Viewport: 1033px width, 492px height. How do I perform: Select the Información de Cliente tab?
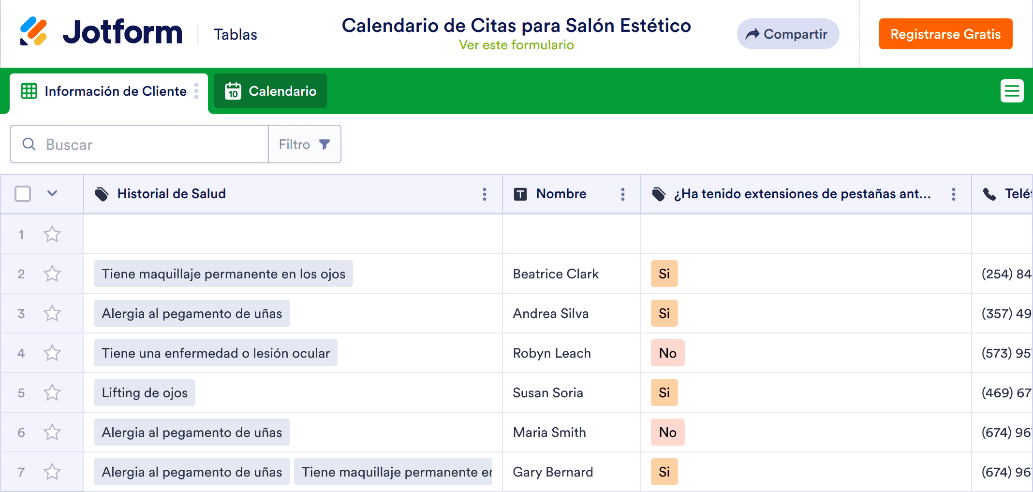pos(115,91)
